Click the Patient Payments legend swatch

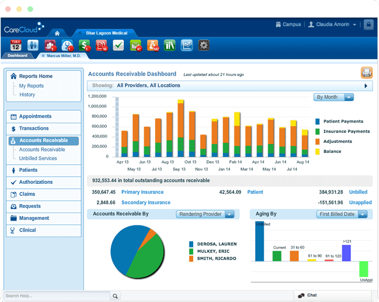(x=318, y=121)
